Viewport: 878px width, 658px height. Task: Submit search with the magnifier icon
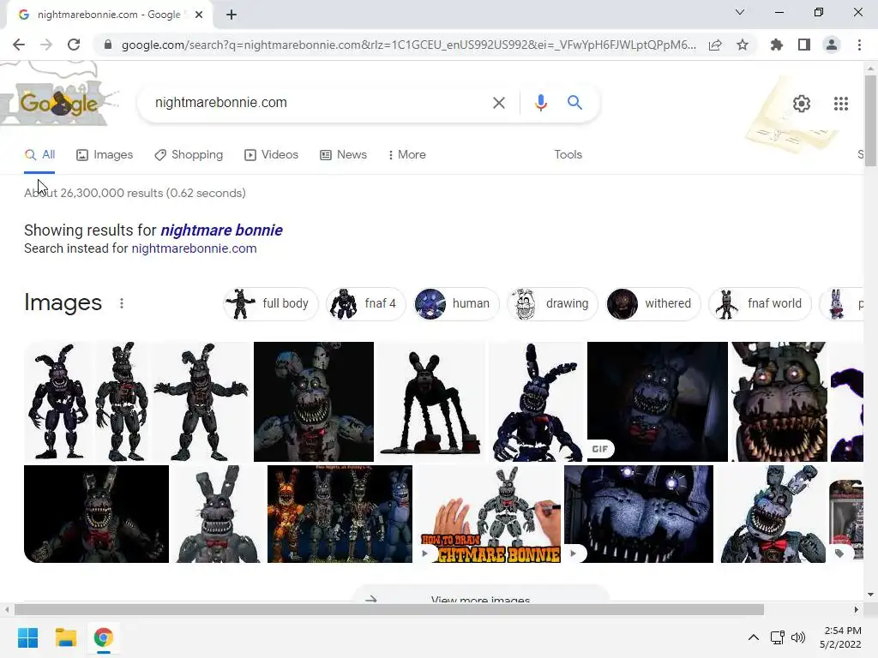pyautogui.click(x=574, y=103)
